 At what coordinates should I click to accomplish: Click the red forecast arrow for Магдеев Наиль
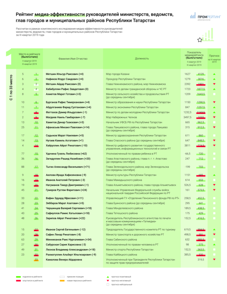tap(214, 118)
